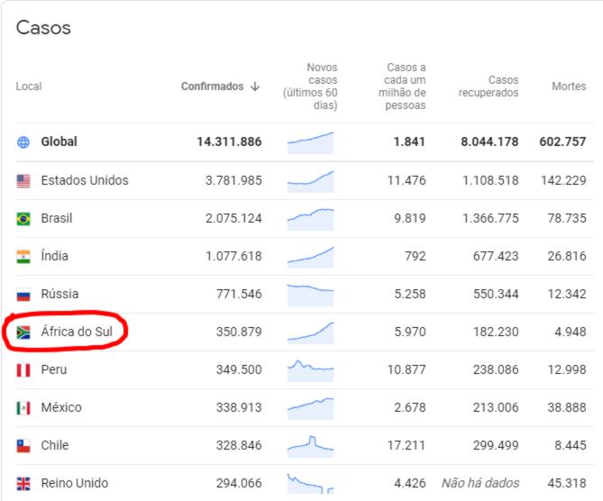This screenshot has height=501, width=603.
Task: Click the Global new cases trend chart
Action: point(310,142)
